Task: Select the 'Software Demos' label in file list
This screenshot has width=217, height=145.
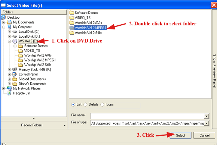Action: pyautogui.click(x=86, y=13)
